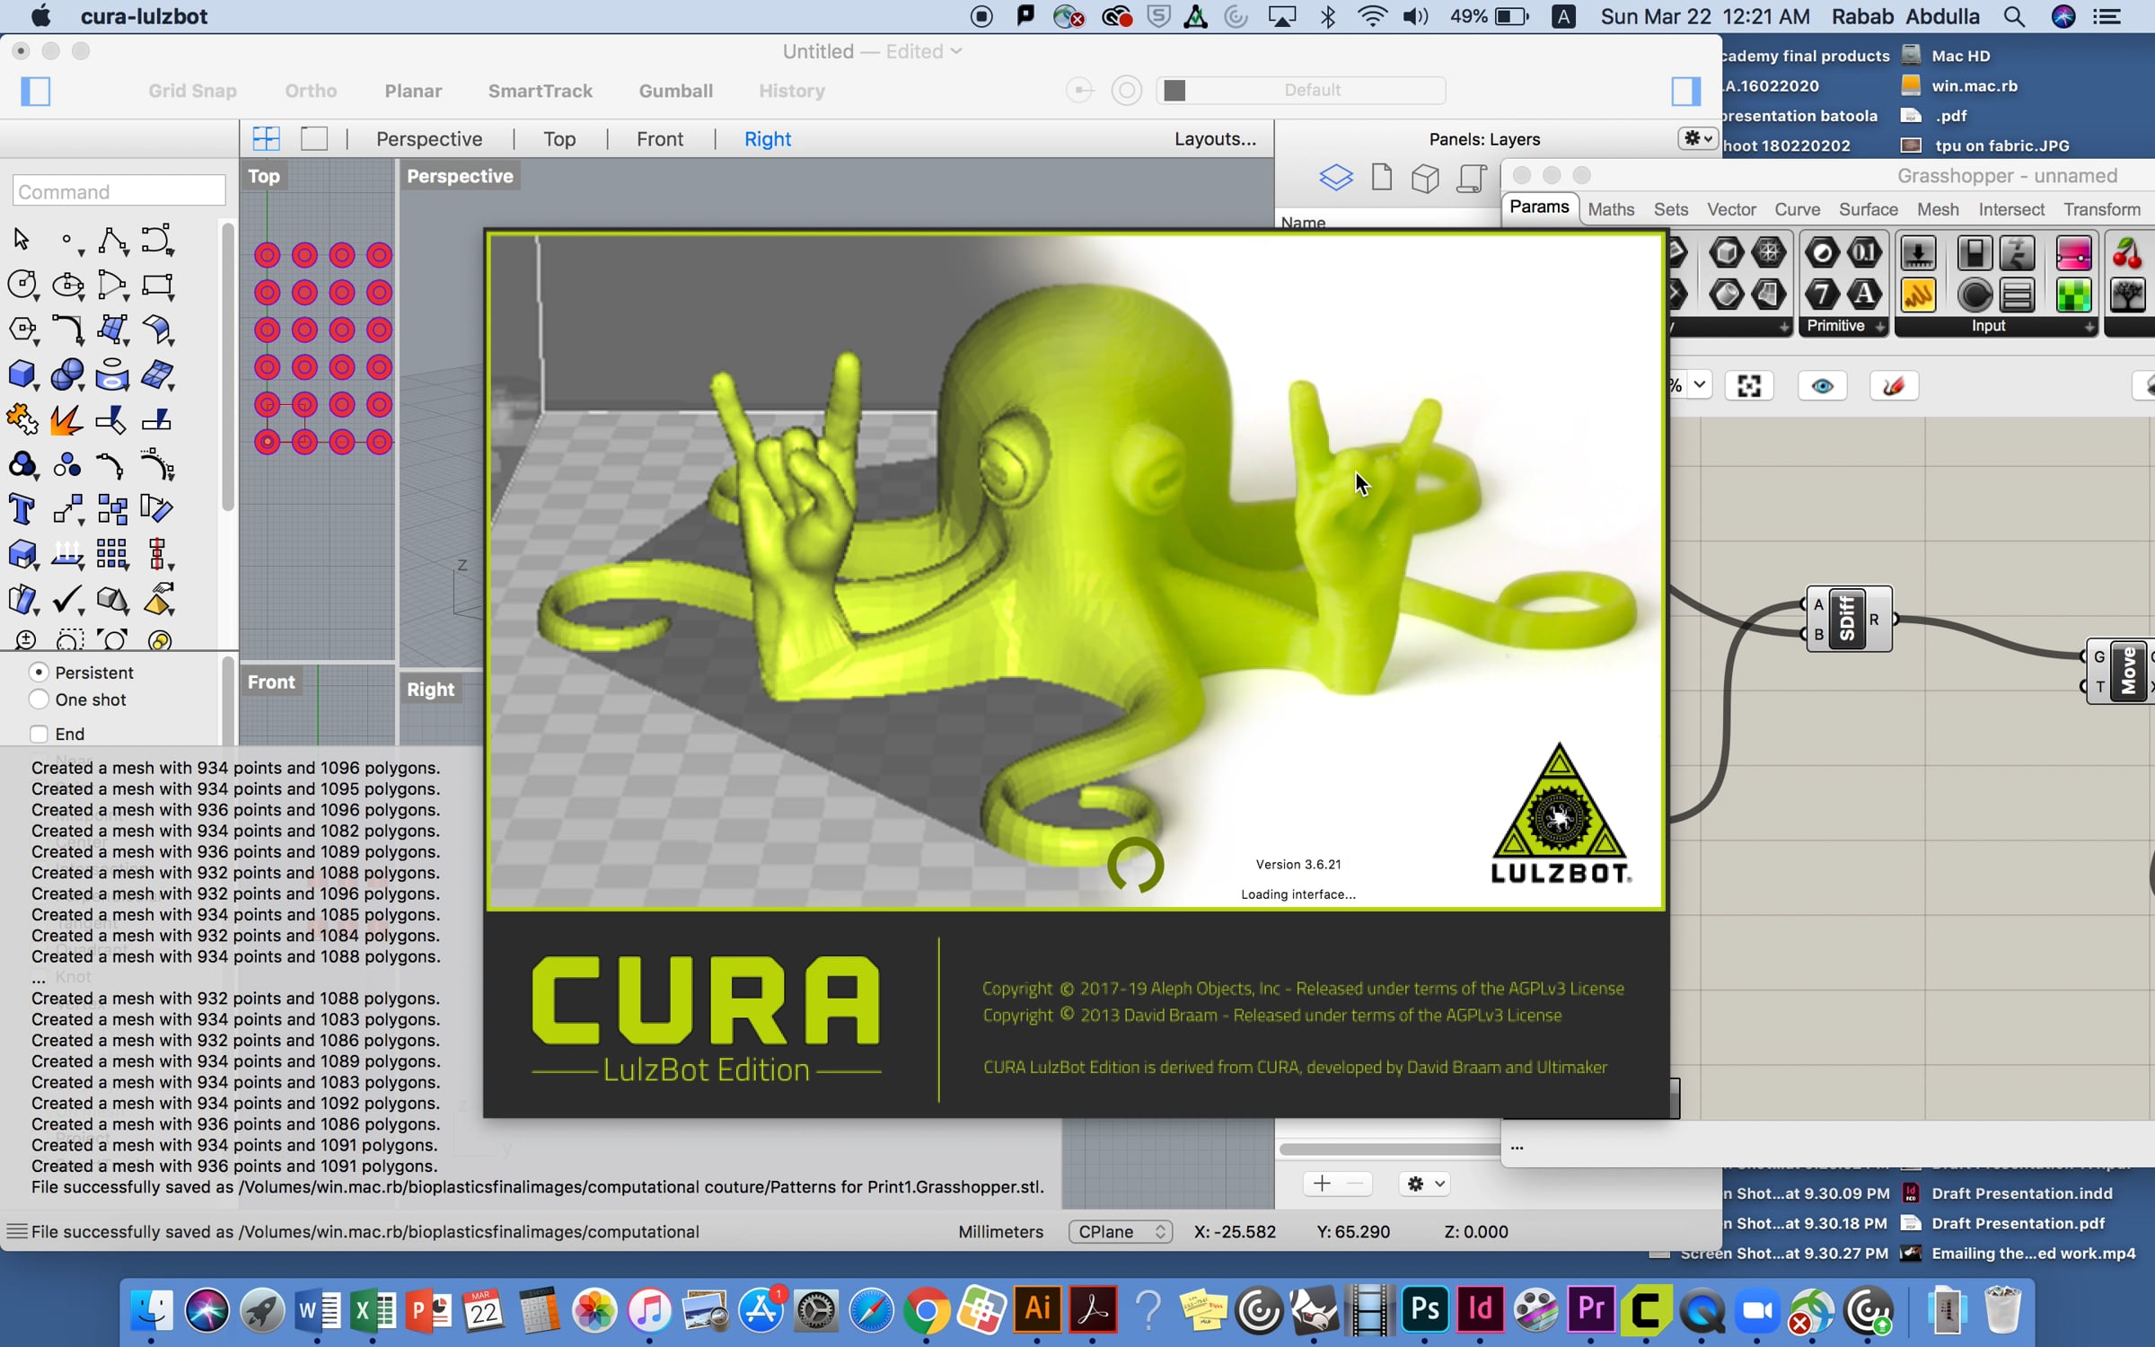Image resolution: width=2155 pixels, height=1347 pixels.
Task: Click the Grasshopper number 7 integer primitive
Action: 1822,294
